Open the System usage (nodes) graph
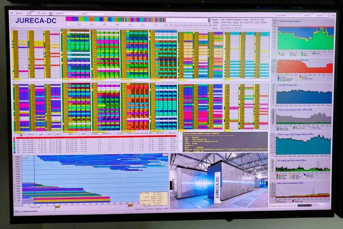Viewport: 343px width, 229px height. point(304,37)
